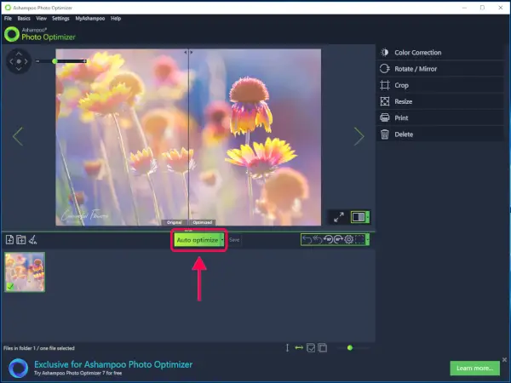The width and height of the screenshot is (511, 383).
Task: Click the Learn more button
Action: coord(474,368)
